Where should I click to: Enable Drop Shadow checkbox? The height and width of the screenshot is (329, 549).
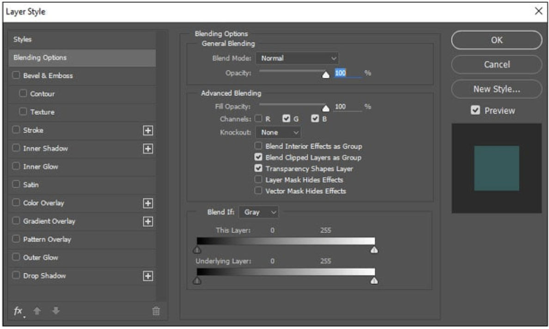[16, 275]
